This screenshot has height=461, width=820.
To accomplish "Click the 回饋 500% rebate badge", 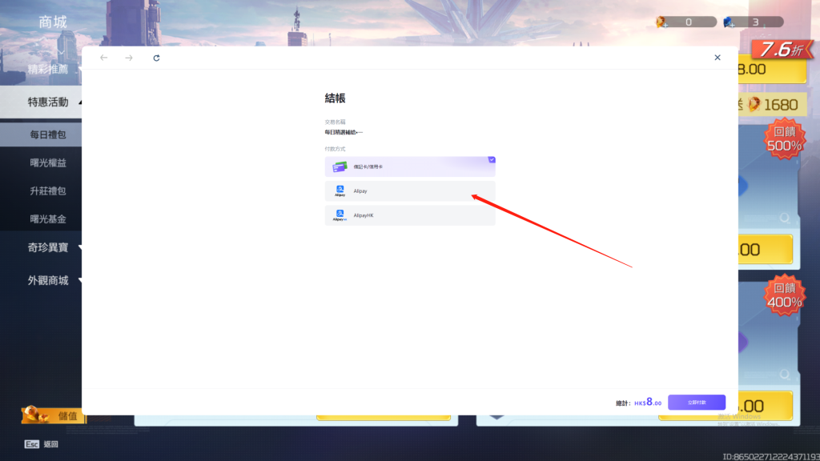I will pos(785,138).
